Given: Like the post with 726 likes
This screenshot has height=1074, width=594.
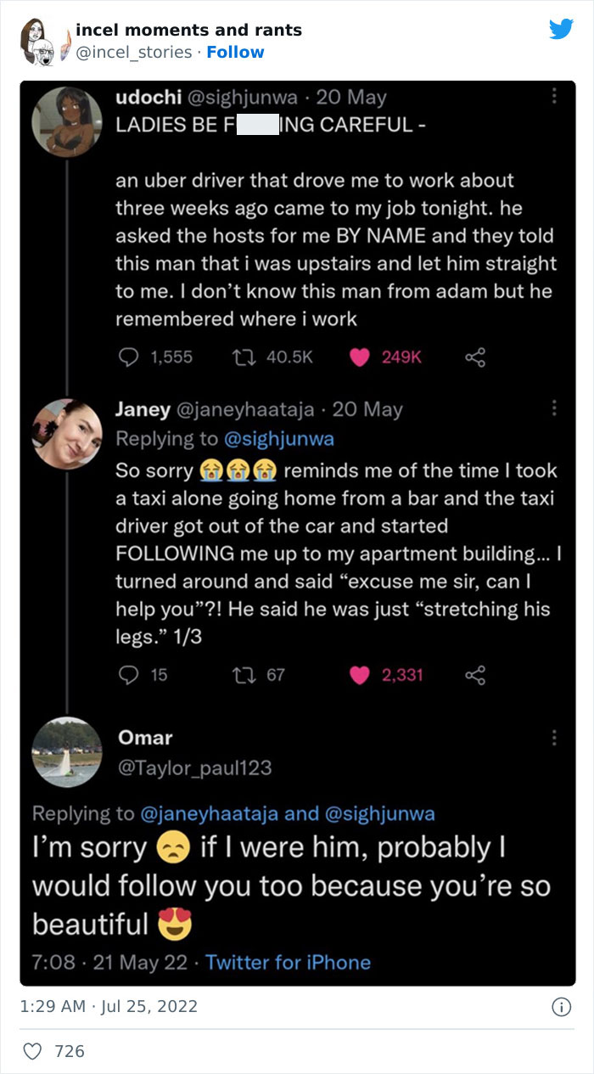Looking at the screenshot, I should coord(32,1051).
